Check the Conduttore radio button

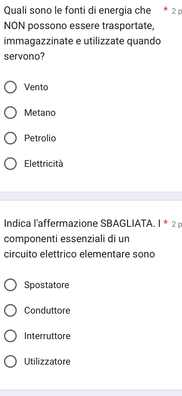[10, 310]
